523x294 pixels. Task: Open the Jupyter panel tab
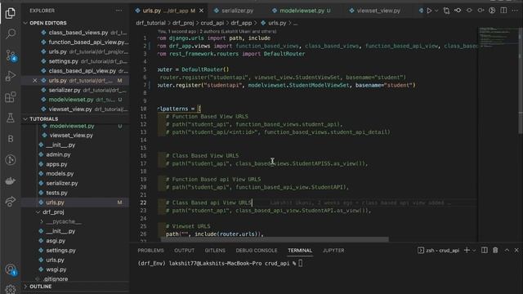[333, 251]
